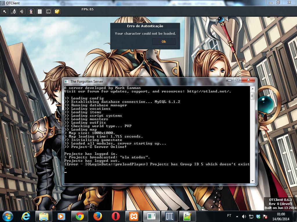
Task: Open the Windows Start menu orb
Action: click(8, 216)
